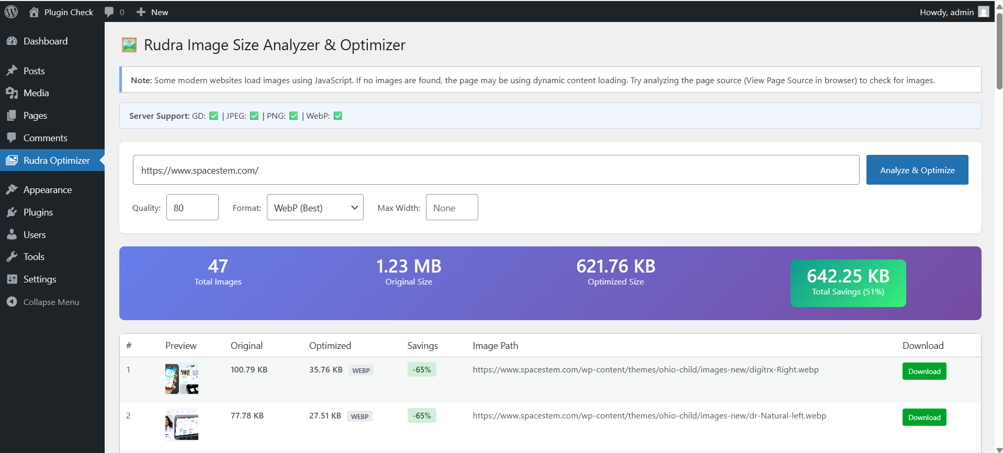Open the Plugin Check home icon
The height and width of the screenshot is (453, 1003).
34,12
